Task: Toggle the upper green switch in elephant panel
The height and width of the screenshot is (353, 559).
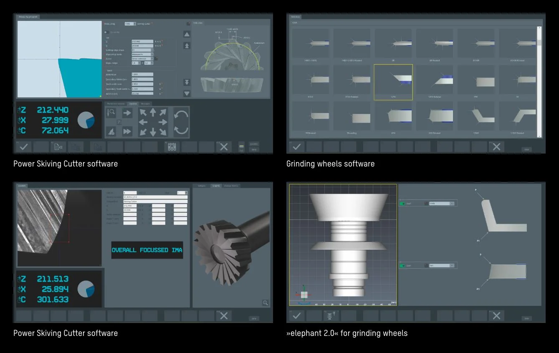Action: click(x=403, y=204)
